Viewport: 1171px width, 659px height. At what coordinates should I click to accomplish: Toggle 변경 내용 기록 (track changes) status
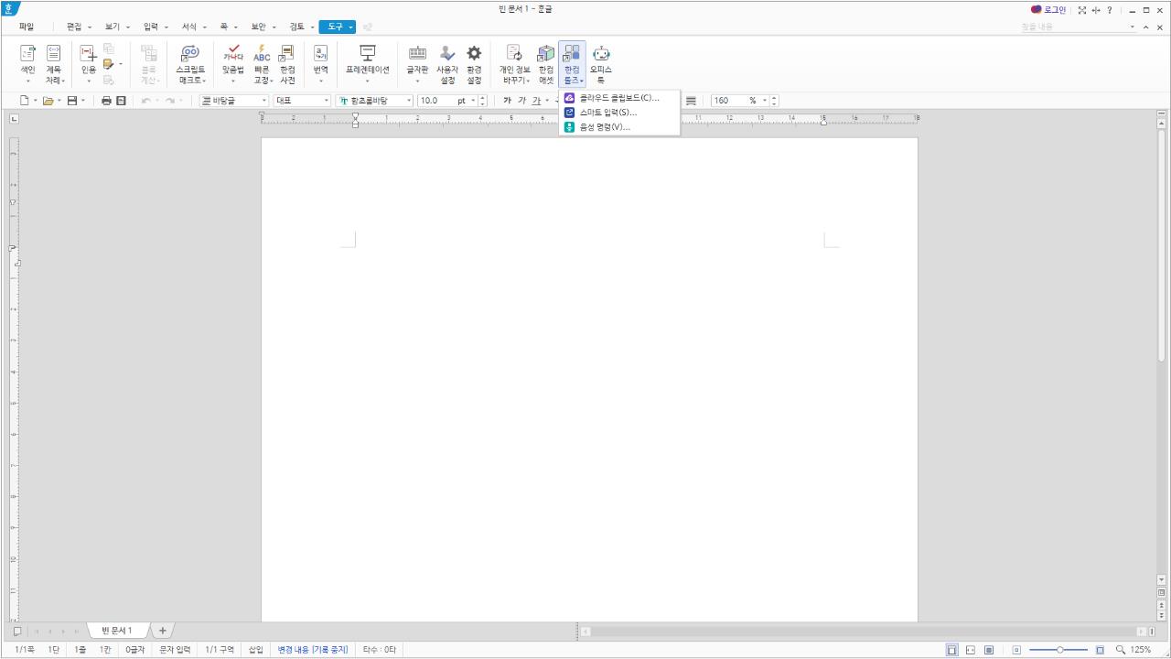tap(313, 650)
